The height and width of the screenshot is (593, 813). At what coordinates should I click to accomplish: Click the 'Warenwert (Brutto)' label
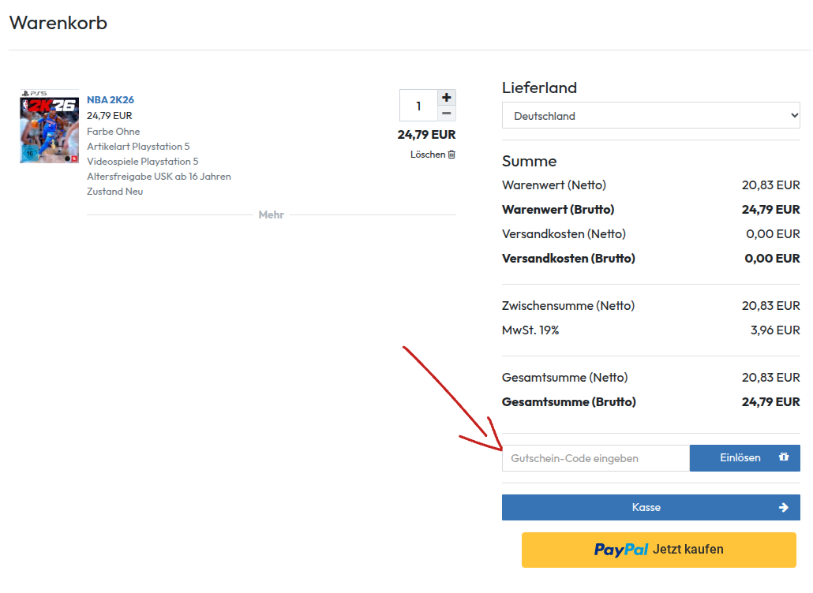558,210
